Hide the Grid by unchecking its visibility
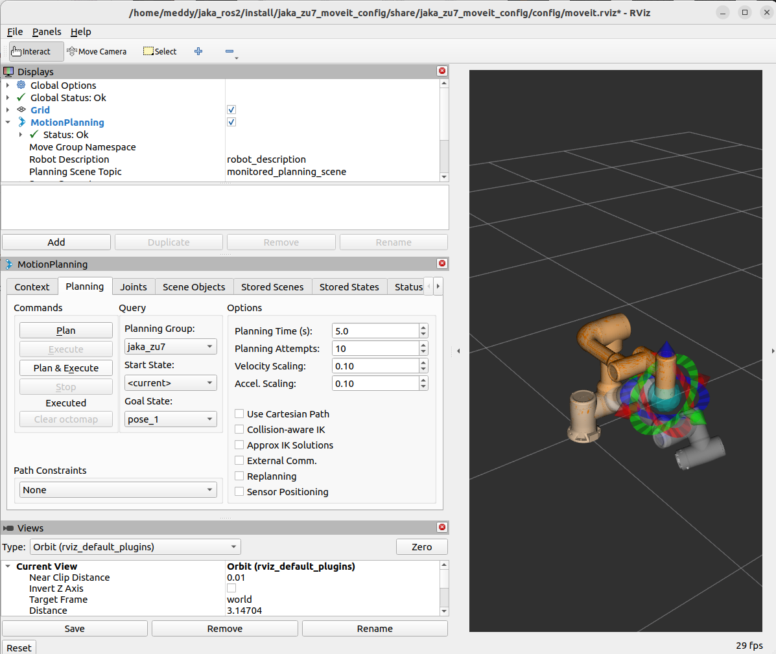The image size is (776, 654). (231, 110)
